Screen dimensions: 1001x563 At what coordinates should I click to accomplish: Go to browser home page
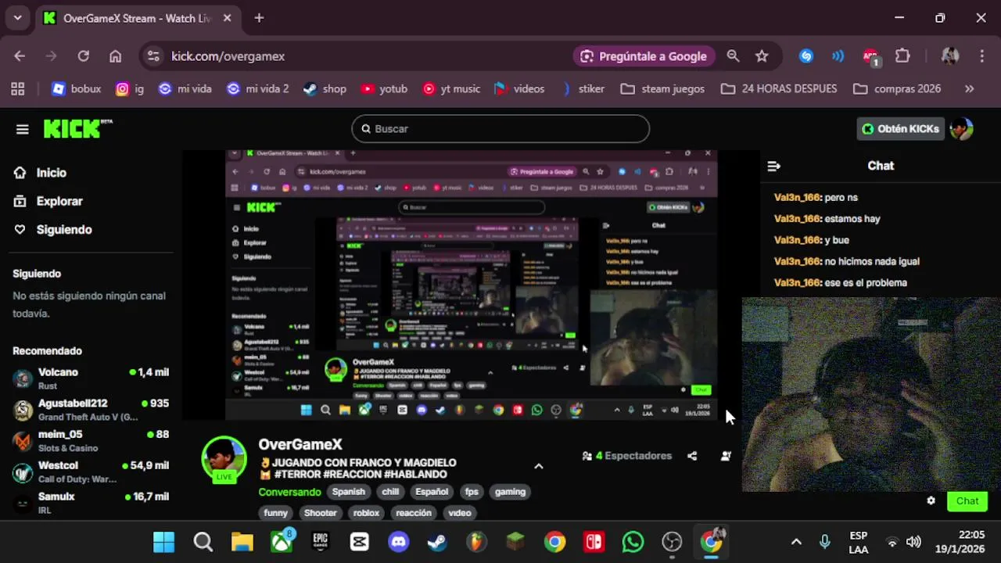116,56
